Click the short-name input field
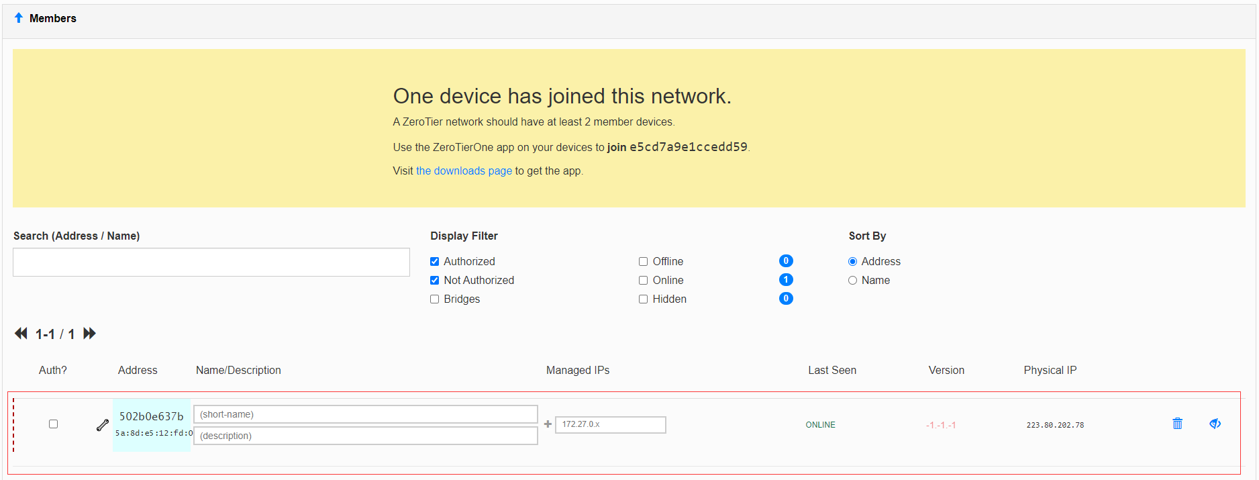Image resolution: width=1259 pixels, height=480 pixels. click(x=366, y=415)
